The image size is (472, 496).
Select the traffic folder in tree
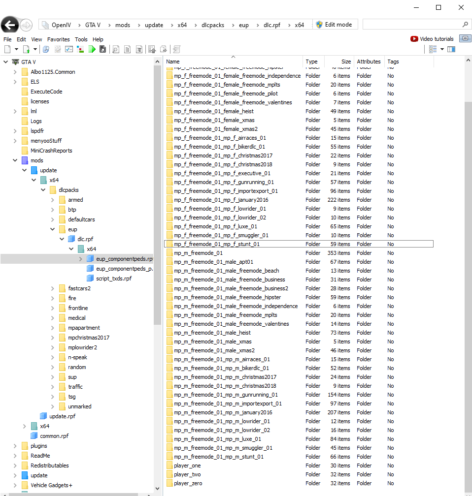pyautogui.click(x=75, y=387)
